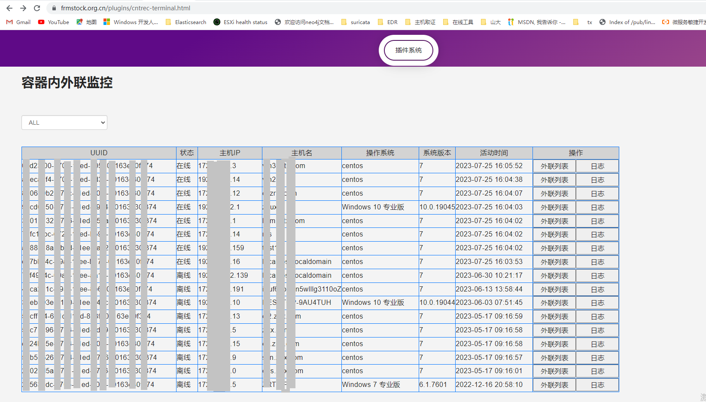
Task: Open ESXi health status bookmark
Action: [240, 22]
